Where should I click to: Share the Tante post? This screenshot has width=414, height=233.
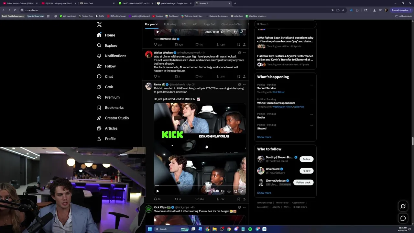pos(244,199)
